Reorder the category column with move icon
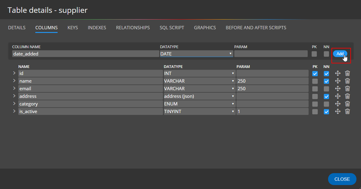Viewport: 361px width, 189px height. pyautogui.click(x=338, y=104)
